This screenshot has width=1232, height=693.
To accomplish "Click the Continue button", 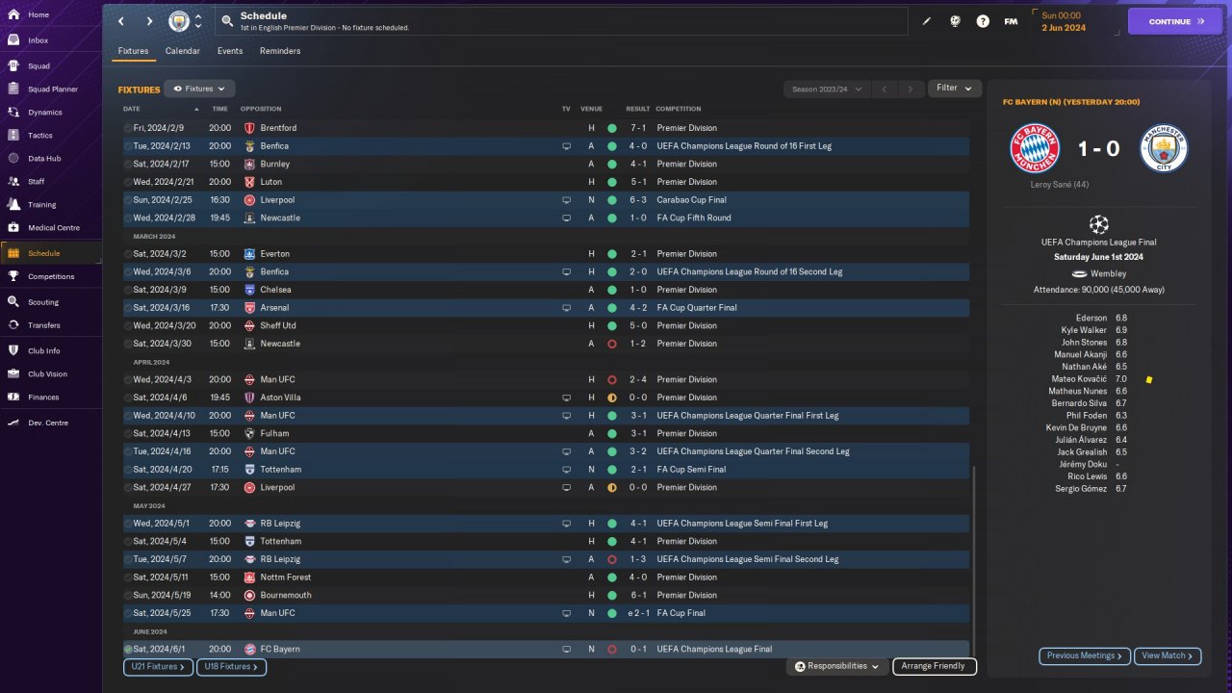I will point(1175,21).
